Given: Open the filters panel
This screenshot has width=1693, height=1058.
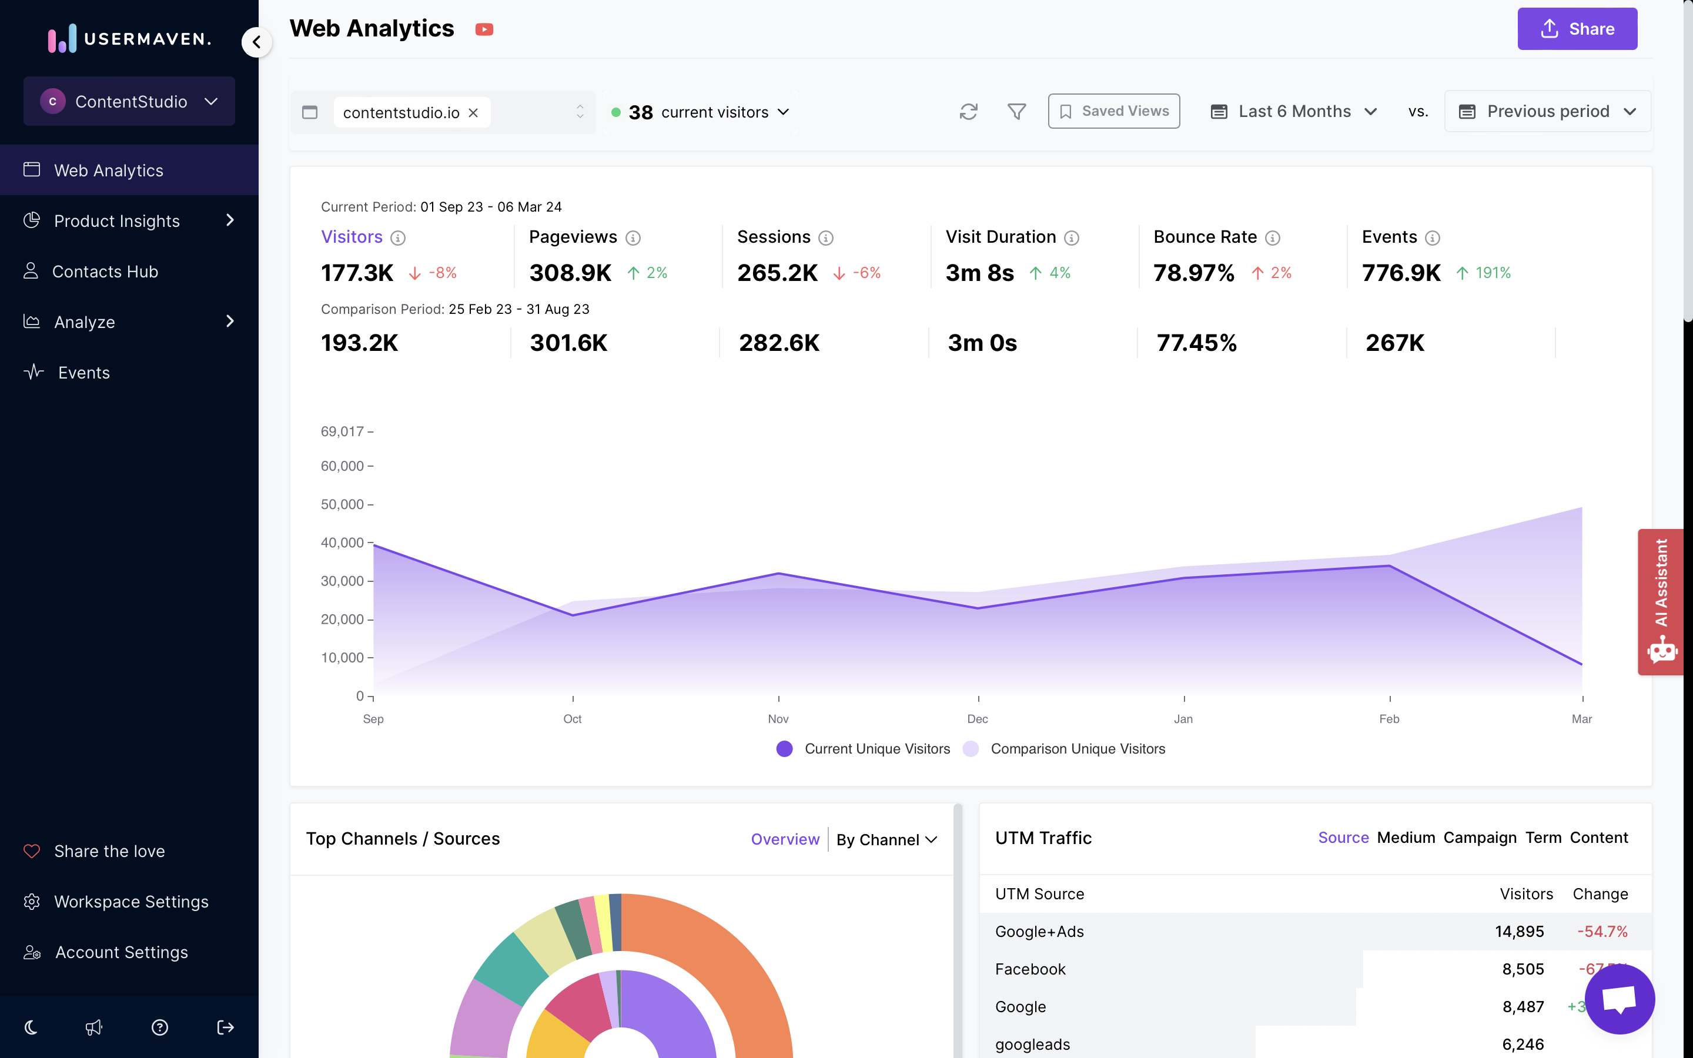Looking at the screenshot, I should (x=1016, y=111).
